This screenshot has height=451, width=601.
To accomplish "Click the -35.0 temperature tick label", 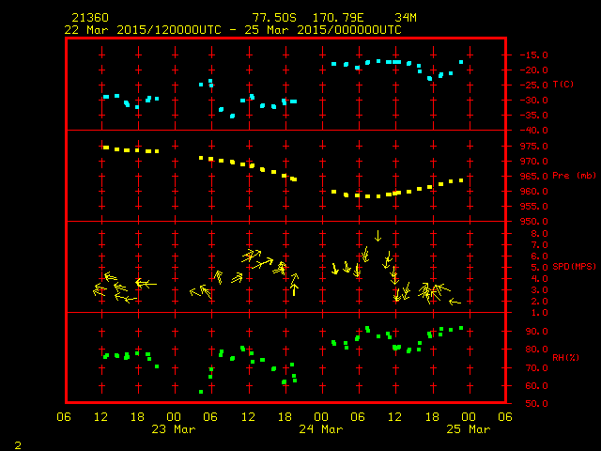I will coord(533,116).
